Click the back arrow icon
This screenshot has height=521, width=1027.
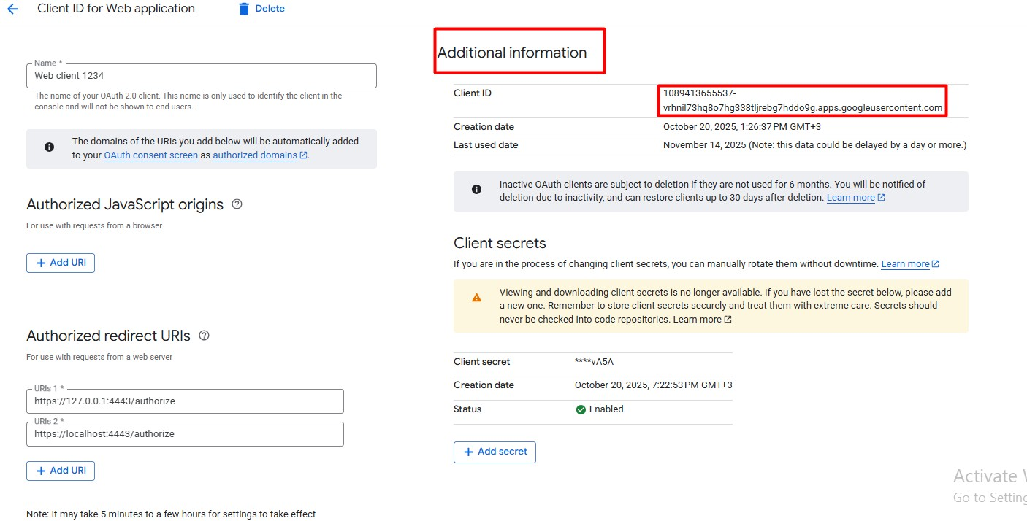[x=12, y=9]
